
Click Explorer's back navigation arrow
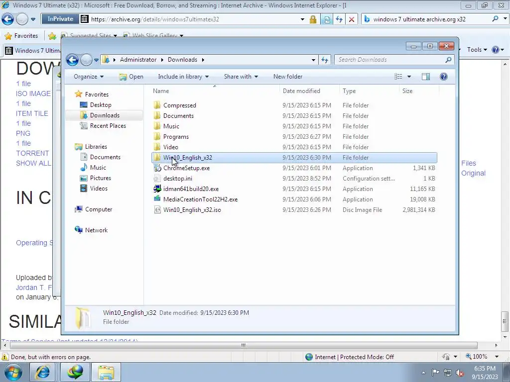coord(72,60)
